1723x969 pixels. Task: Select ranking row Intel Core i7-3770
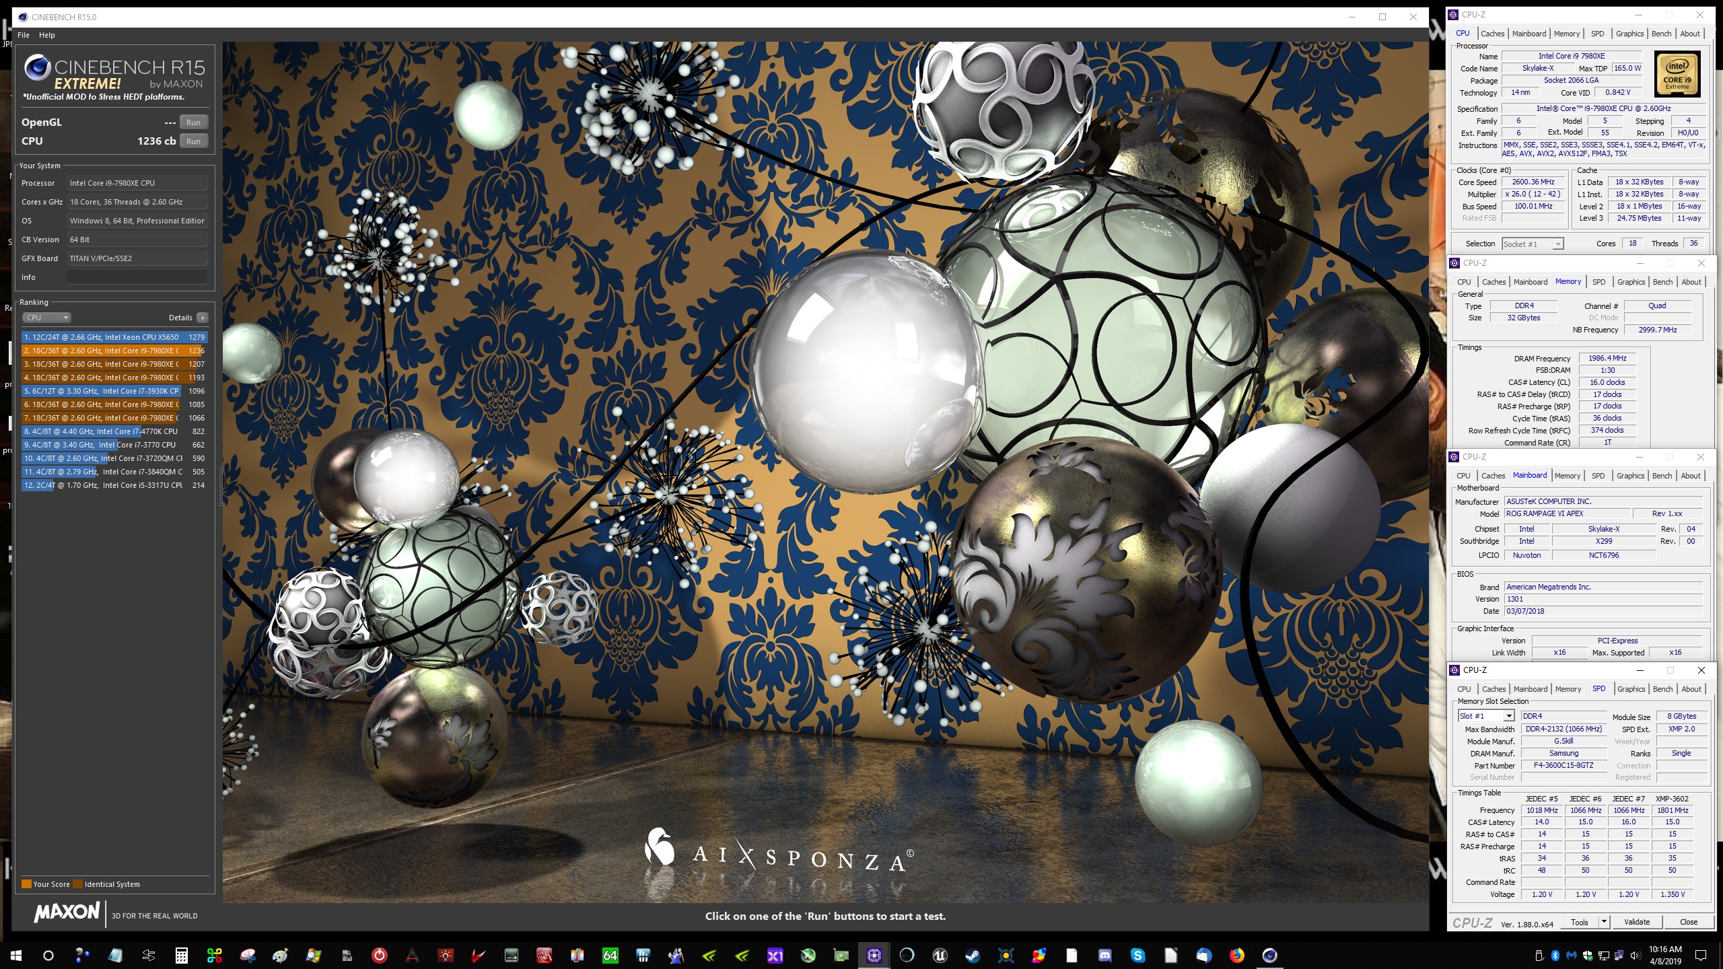(114, 445)
